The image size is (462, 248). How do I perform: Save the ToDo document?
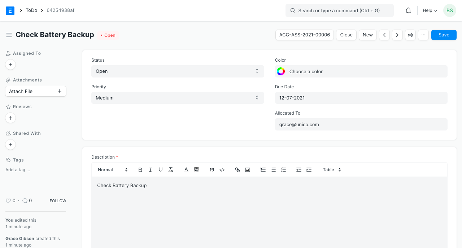coord(444,35)
